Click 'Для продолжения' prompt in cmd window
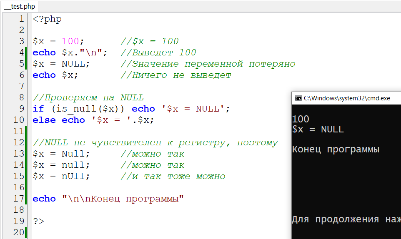The width and height of the screenshot is (401, 239). (x=336, y=219)
